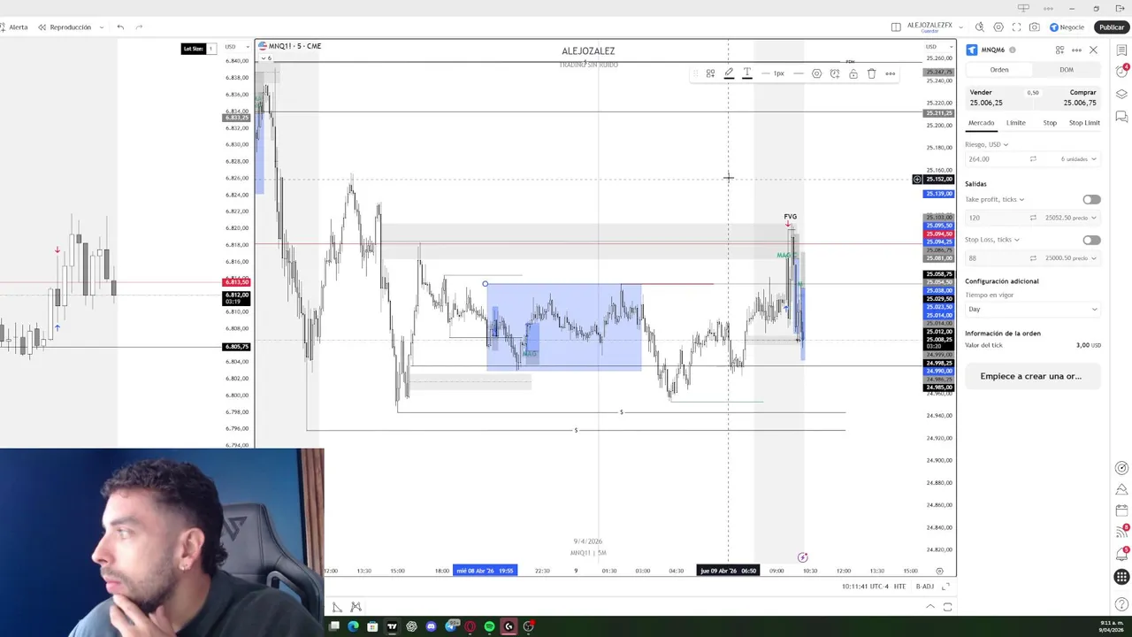This screenshot has width=1132, height=637.
Task: Open alerts clock icon with badge
Action: pos(1122,72)
